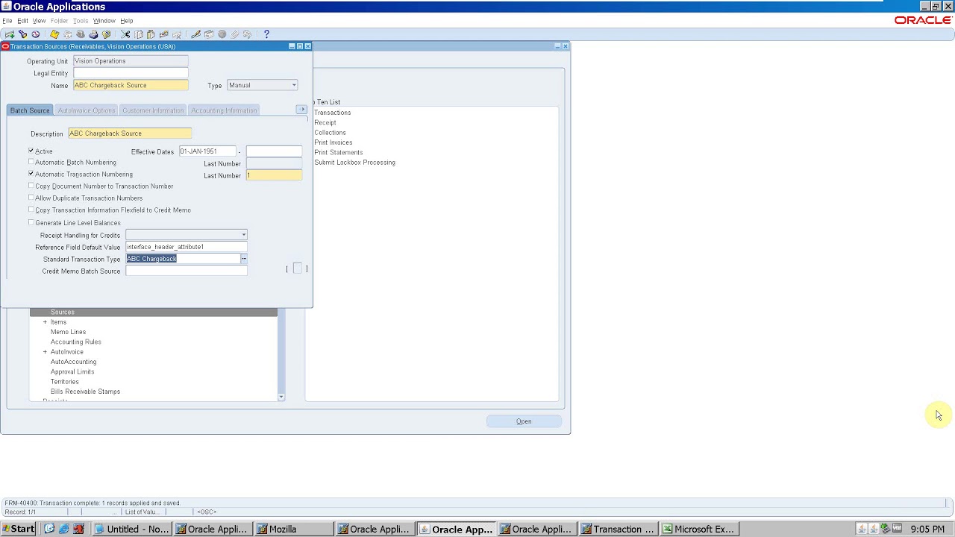The image size is (955, 537).
Task: Click the Delete Record toolbar icon
Action: [177, 34]
